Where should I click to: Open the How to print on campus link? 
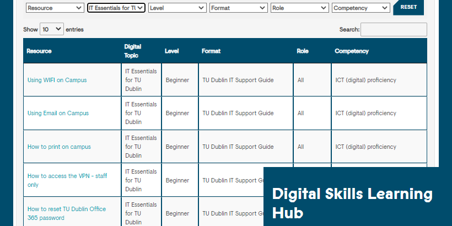coord(59,147)
